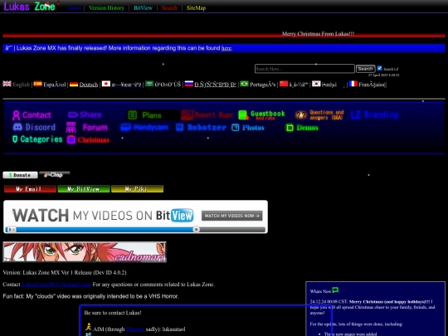Select the Chinese flag icon
Screen dimensions: 448x336
coord(284,84)
